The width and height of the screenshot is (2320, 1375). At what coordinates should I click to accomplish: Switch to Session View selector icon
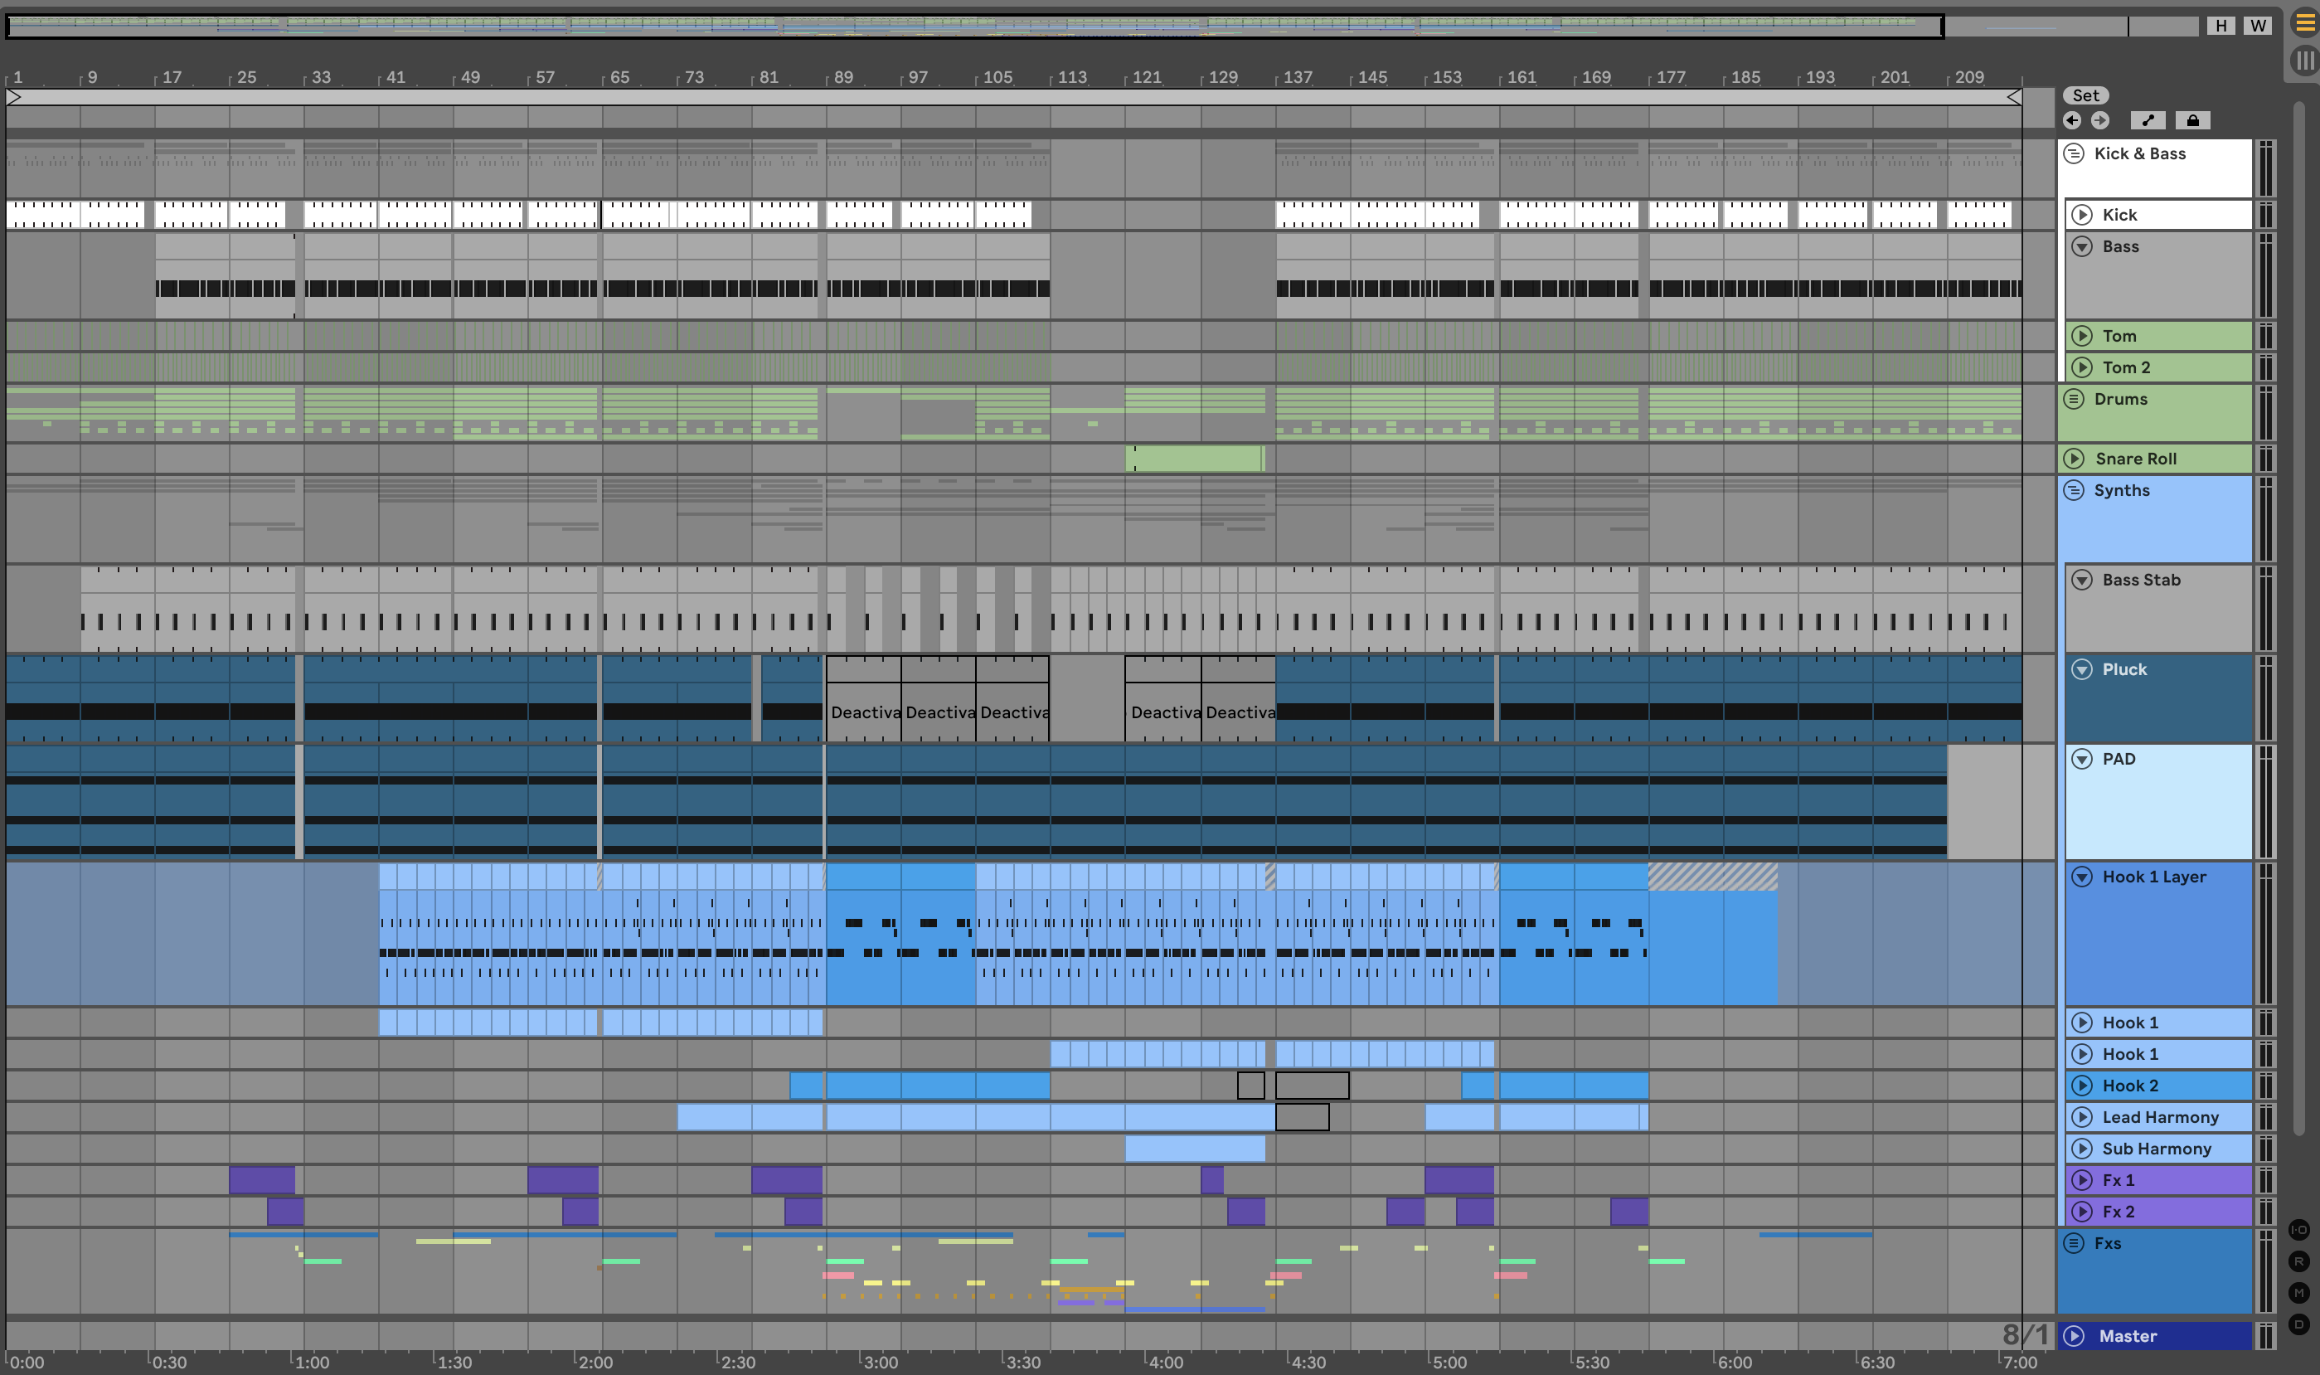(x=2304, y=61)
